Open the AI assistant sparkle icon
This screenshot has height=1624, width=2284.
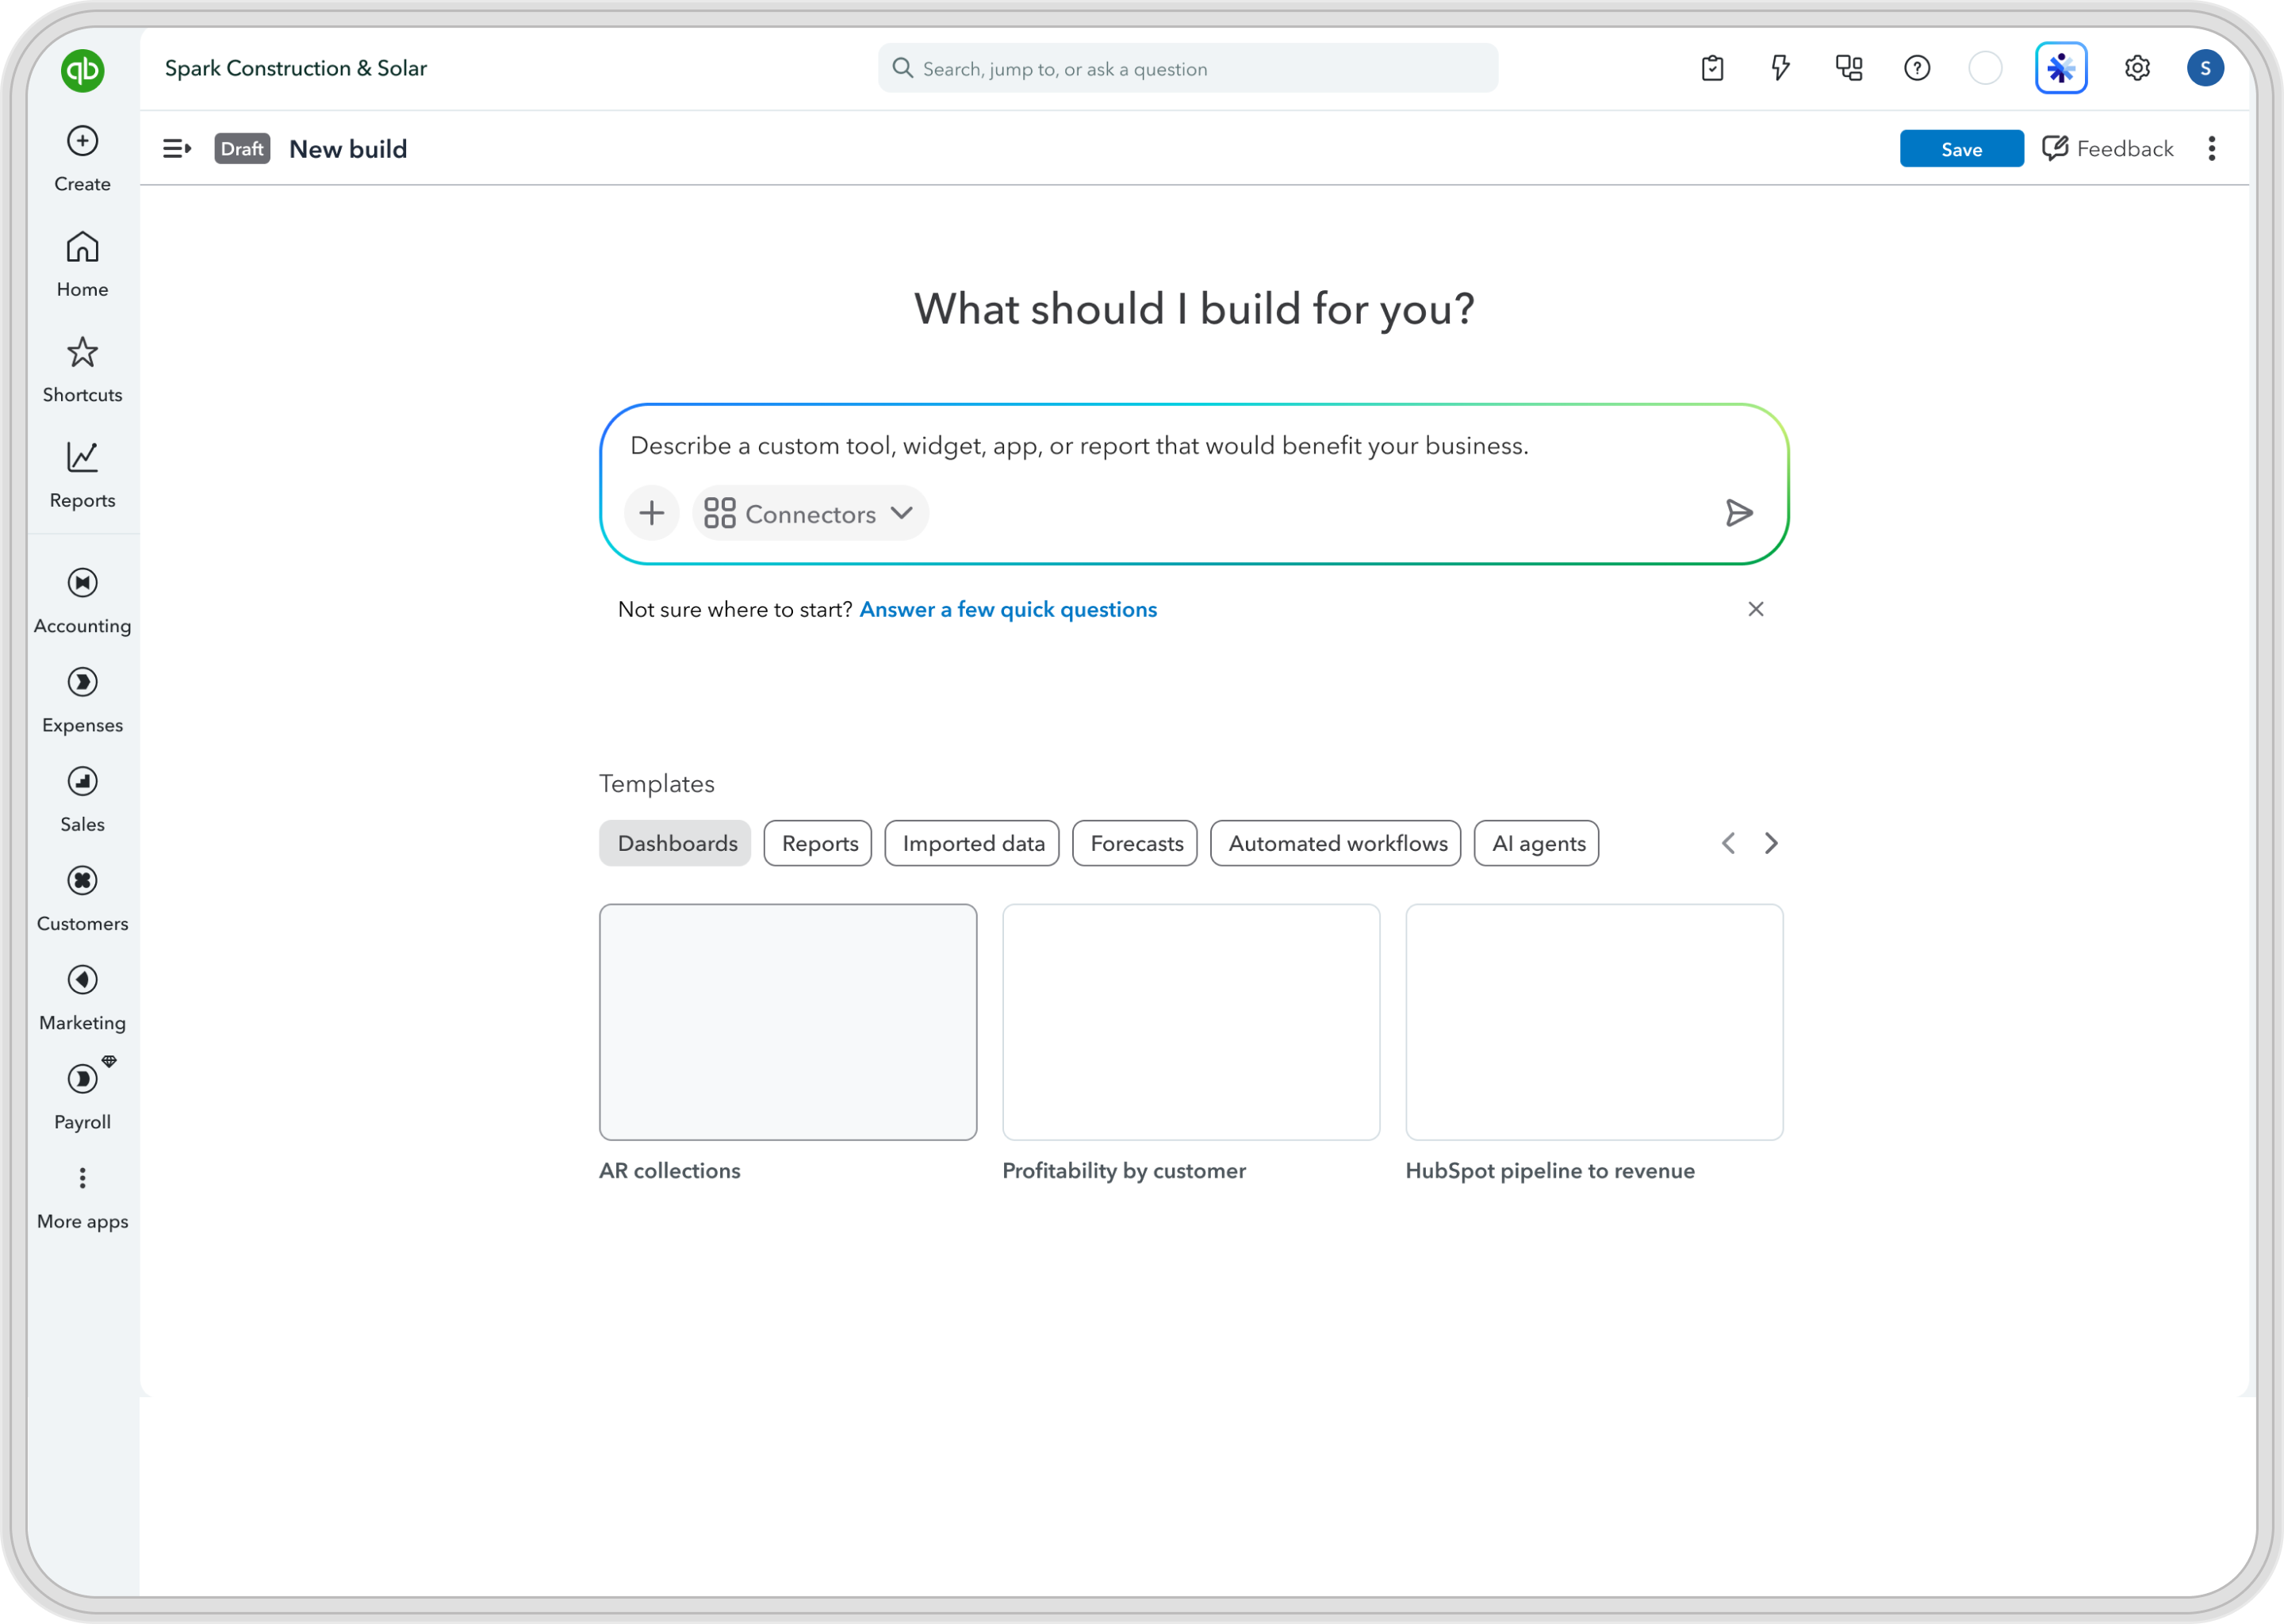click(x=2061, y=68)
